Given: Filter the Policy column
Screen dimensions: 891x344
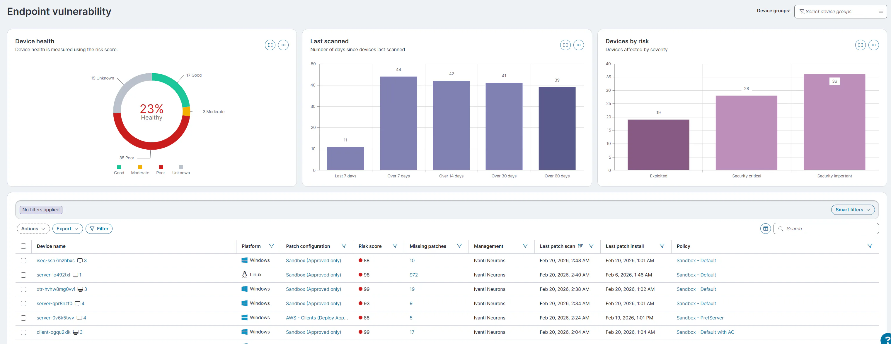Looking at the screenshot, I should click(x=870, y=246).
